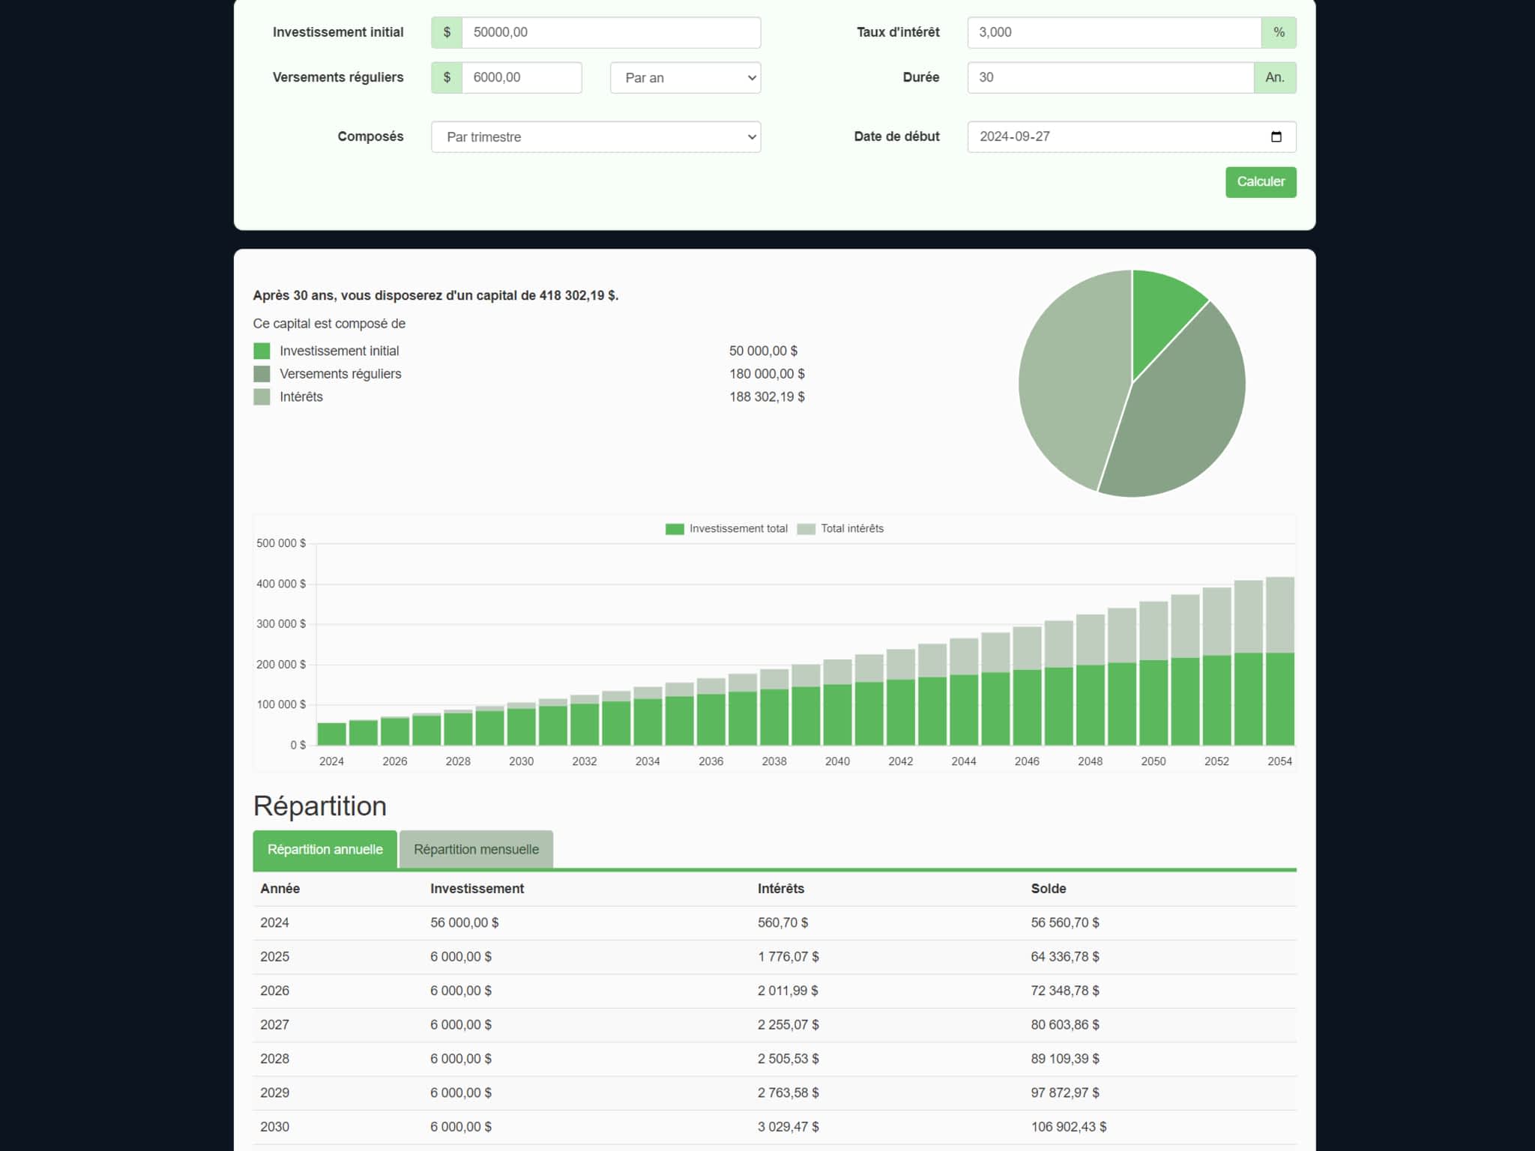The width and height of the screenshot is (1535, 1151).
Task: Focus the Investissement initial amount field
Action: pos(610,32)
